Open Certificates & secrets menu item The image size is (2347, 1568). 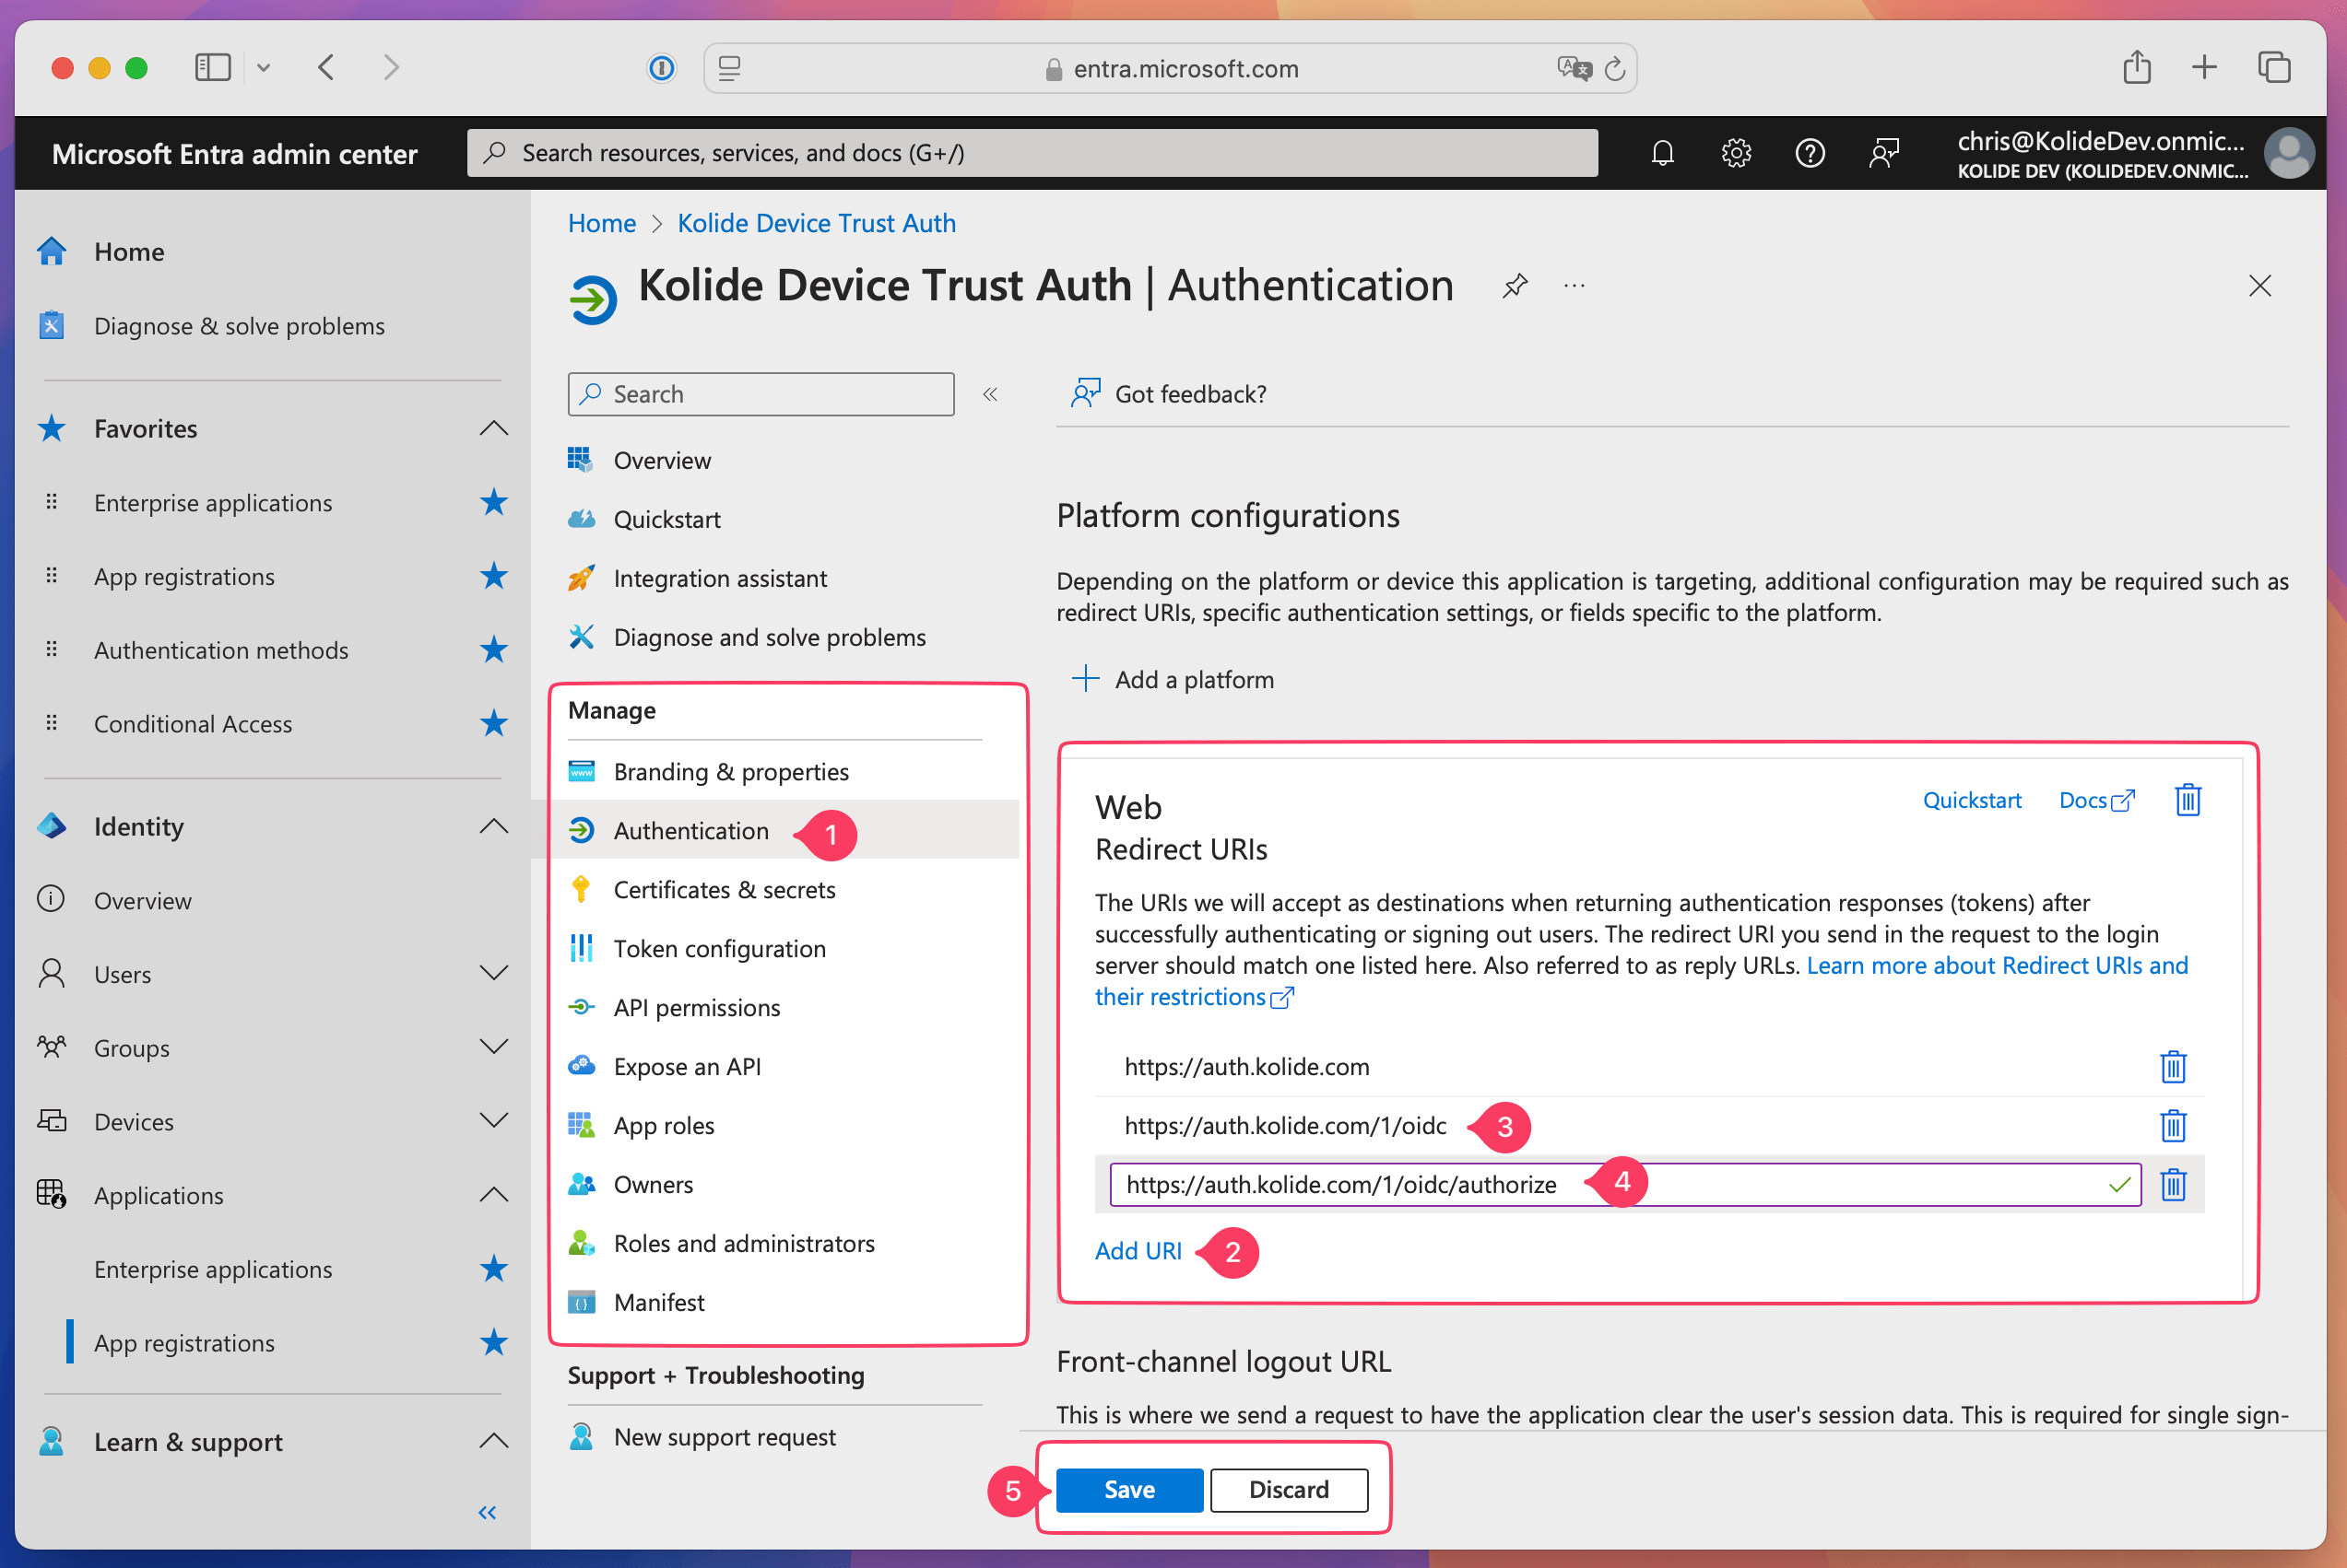click(724, 890)
